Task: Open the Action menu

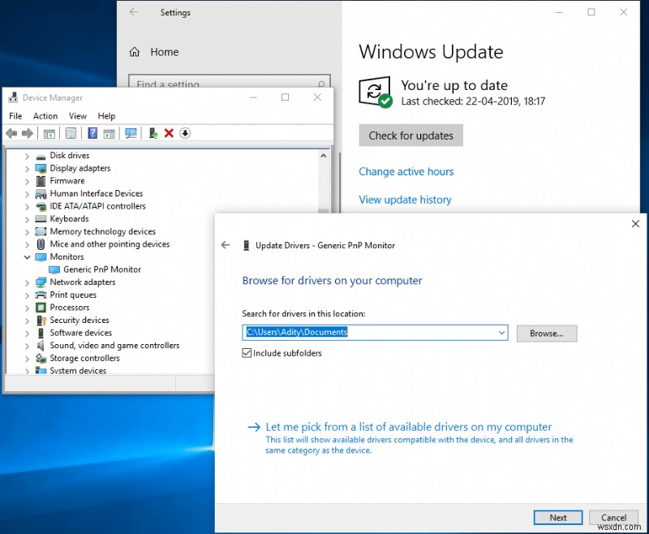Action: click(45, 115)
